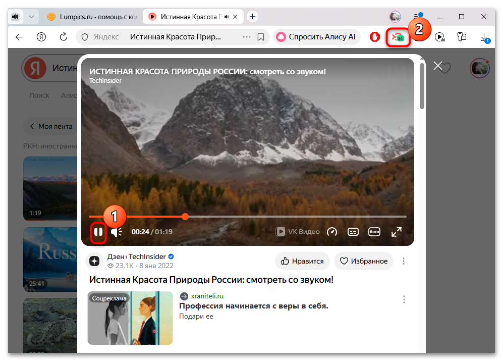Open the xraniteli.ru ad options menu
Image resolution: width=503 pixels, height=361 pixels.
[x=404, y=299]
